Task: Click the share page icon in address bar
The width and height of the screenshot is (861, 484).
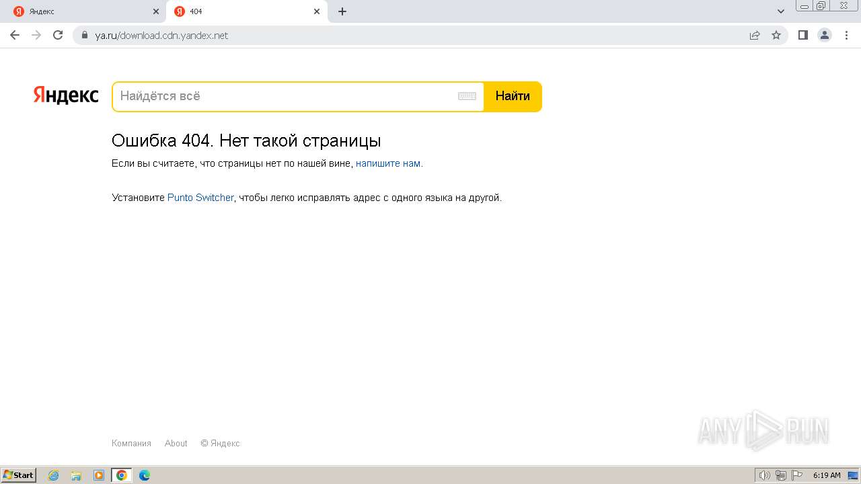Action: tap(755, 35)
